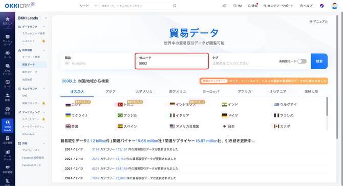
Task: Open OKKI Leads in left sidebar
Action: coord(8,126)
